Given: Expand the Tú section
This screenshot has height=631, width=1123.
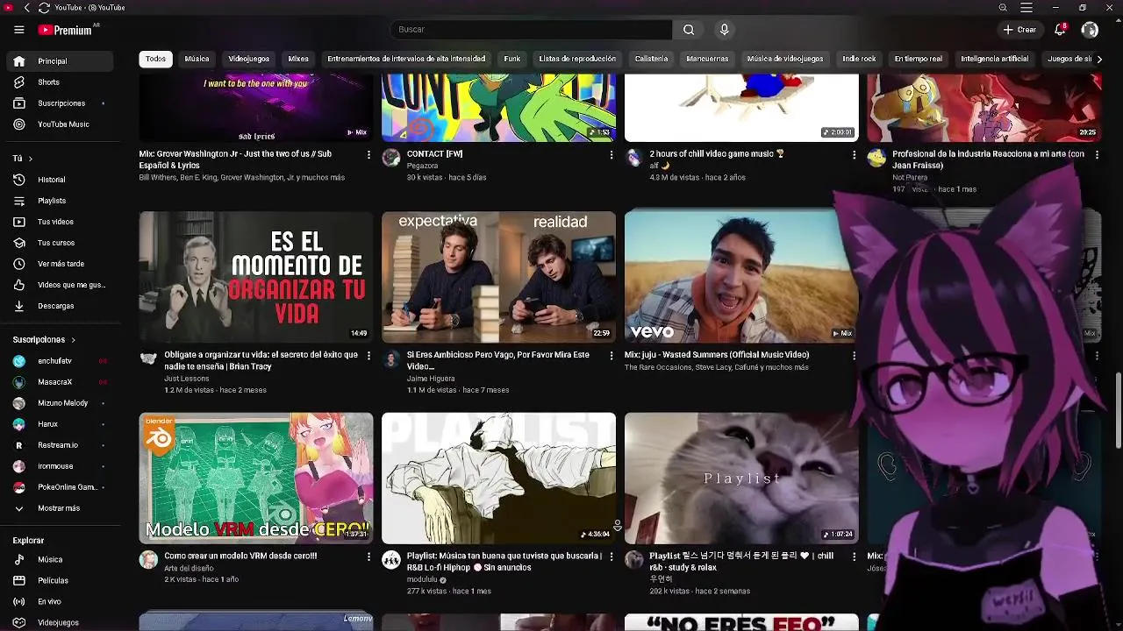Looking at the screenshot, I should pos(23,159).
